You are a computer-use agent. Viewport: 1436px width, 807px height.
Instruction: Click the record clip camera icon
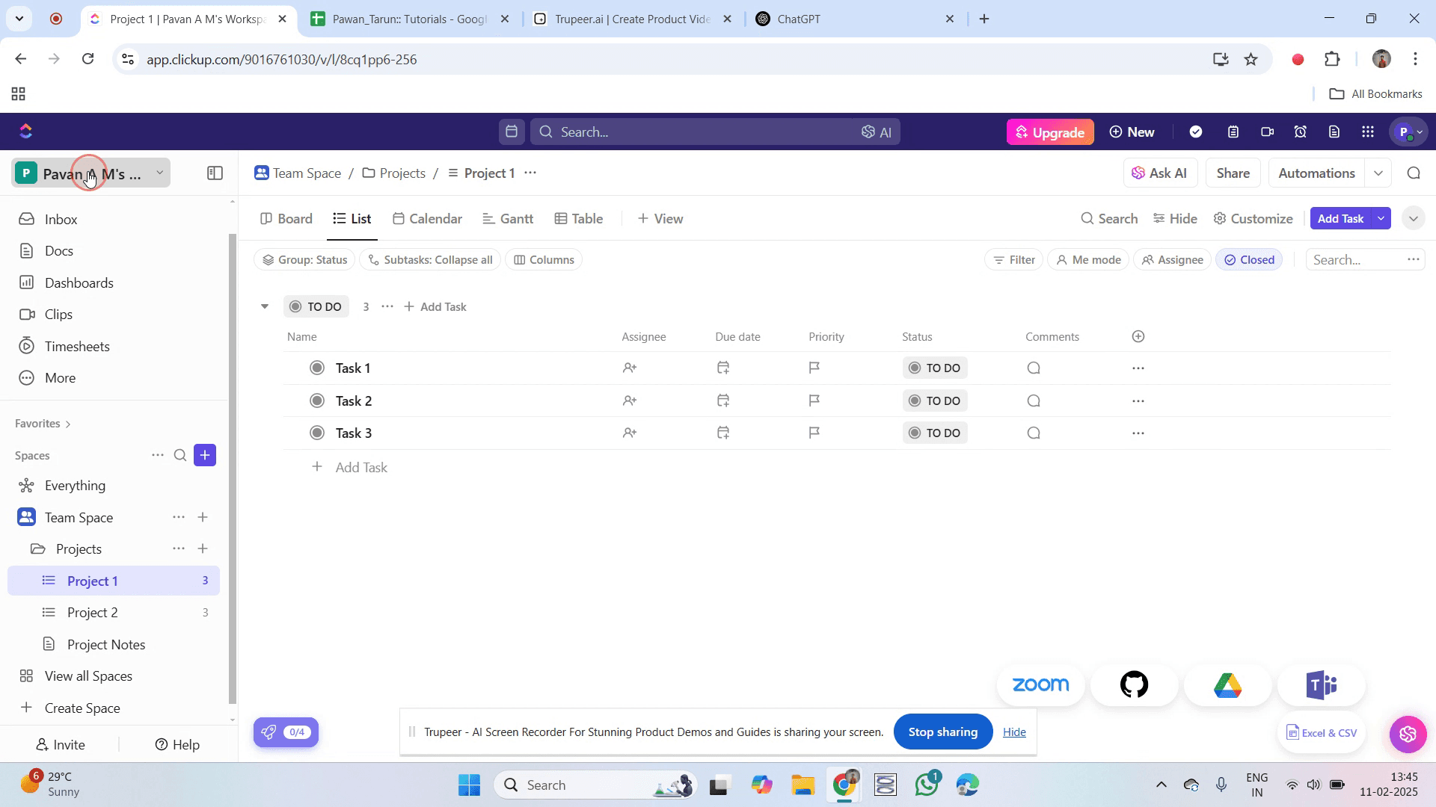pyautogui.click(x=1267, y=132)
